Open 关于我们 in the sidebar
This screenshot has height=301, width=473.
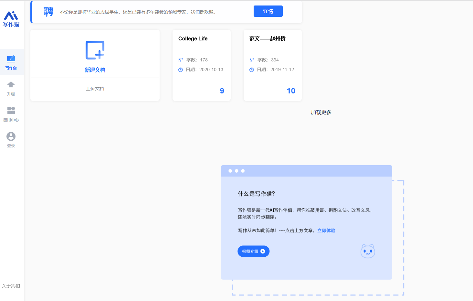coord(11,286)
